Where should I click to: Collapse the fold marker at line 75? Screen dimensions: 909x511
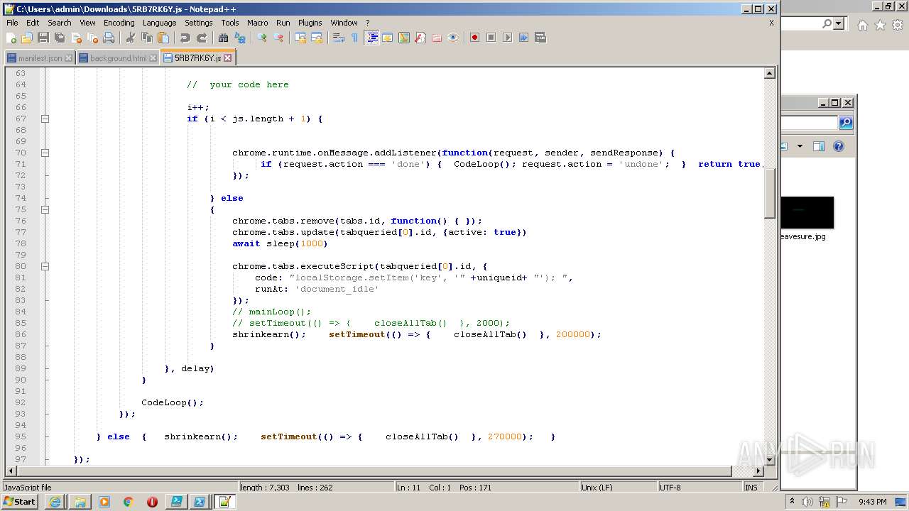[x=45, y=209]
